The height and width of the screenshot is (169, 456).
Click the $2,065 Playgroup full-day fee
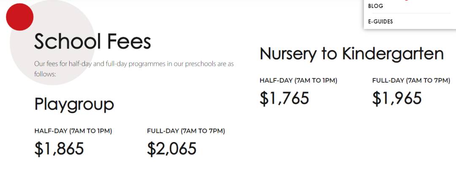coord(172,149)
